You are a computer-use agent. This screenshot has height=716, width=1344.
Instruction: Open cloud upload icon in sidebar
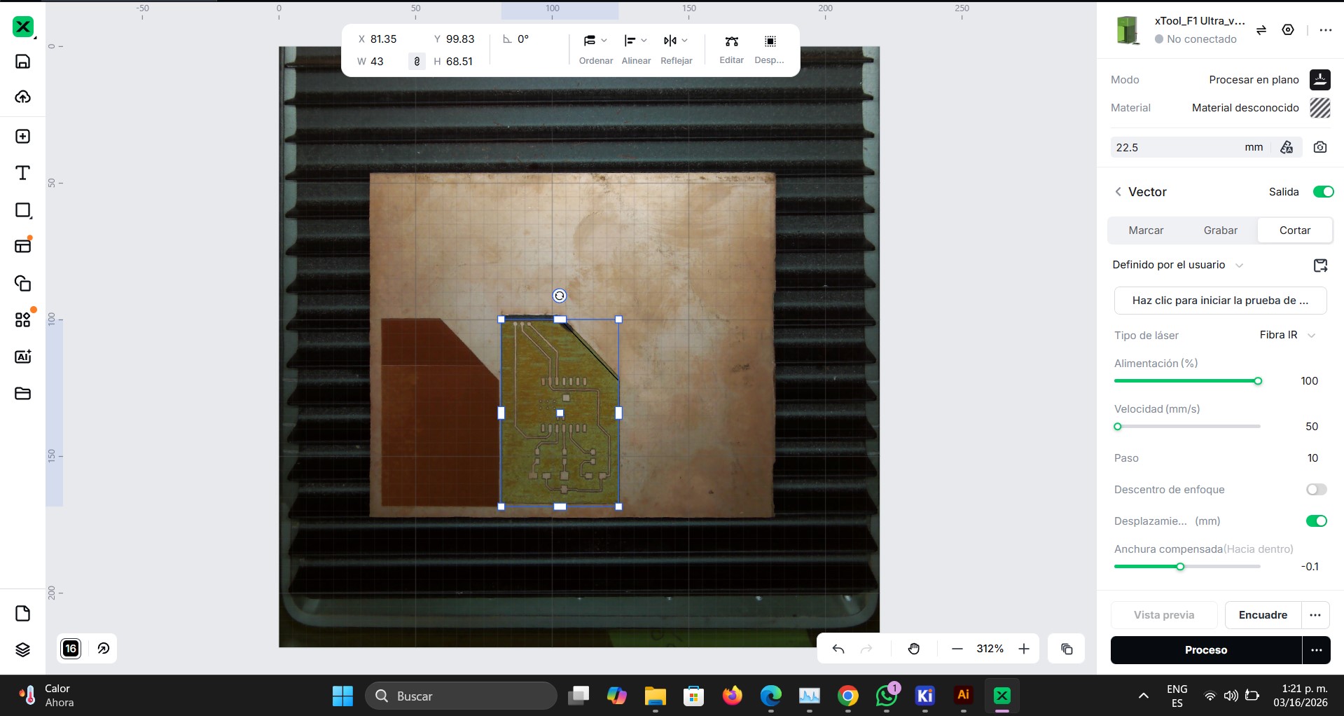(23, 97)
